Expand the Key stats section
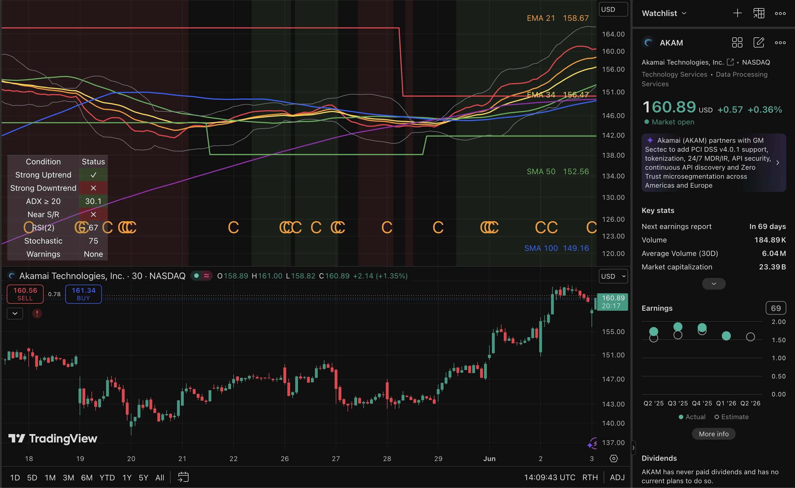This screenshot has width=795, height=488. [713, 283]
